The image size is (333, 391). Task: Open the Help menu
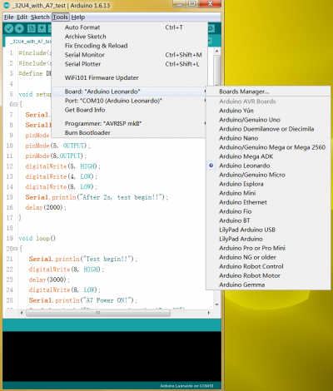coord(78,17)
